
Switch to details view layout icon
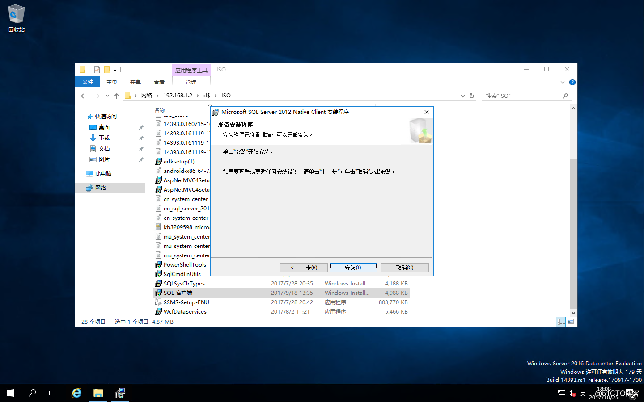click(x=561, y=322)
